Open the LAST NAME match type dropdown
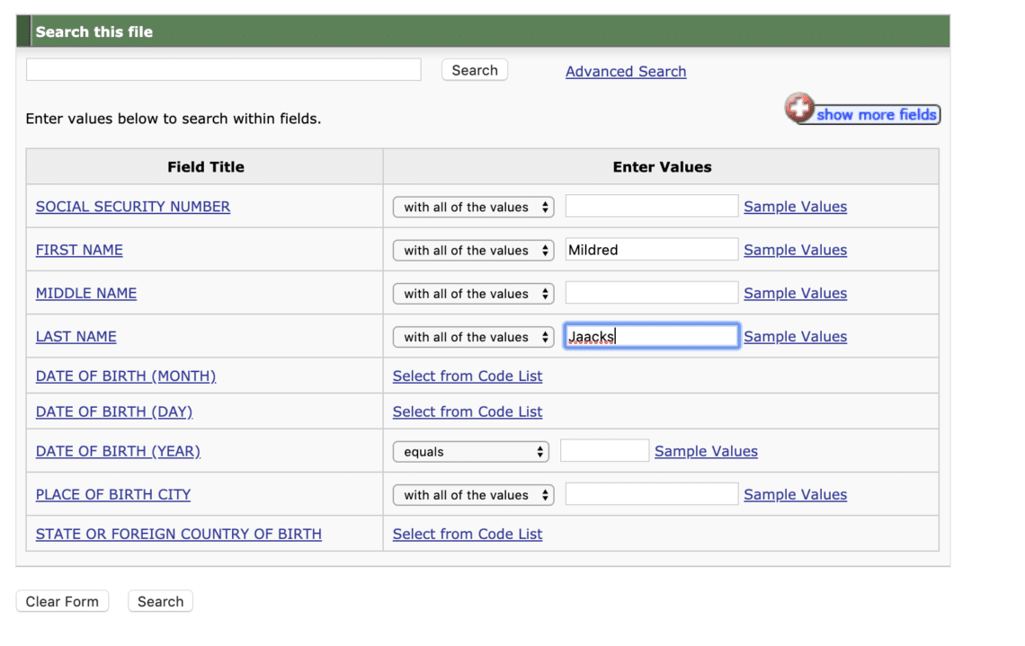The width and height of the screenshot is (1025, 646). [473, 336]
